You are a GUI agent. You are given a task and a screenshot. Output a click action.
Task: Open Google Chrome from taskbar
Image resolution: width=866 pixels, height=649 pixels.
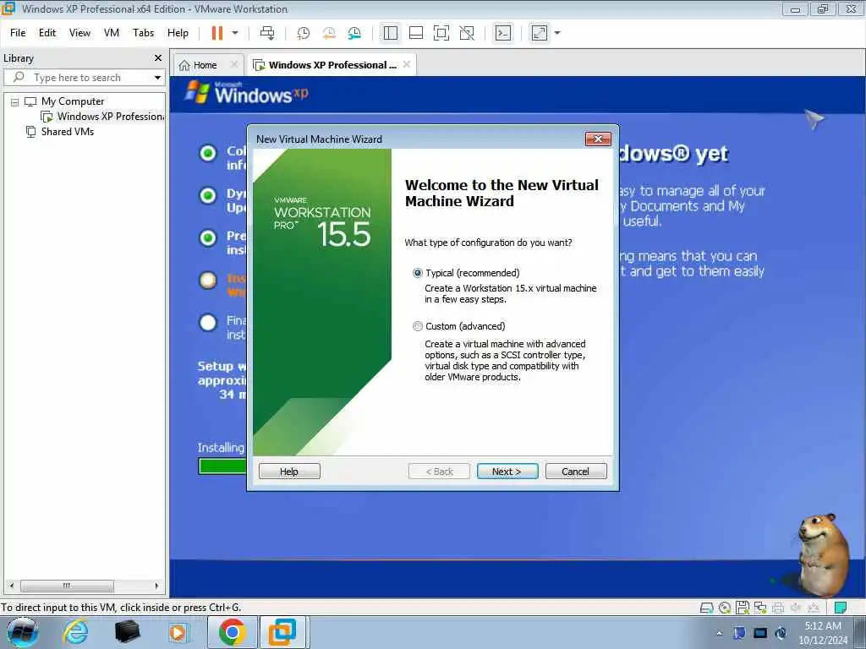232,632
